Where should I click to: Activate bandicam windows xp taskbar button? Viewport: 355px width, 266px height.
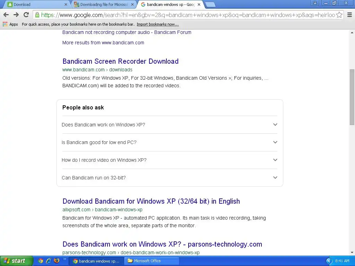tap(96, 261)
